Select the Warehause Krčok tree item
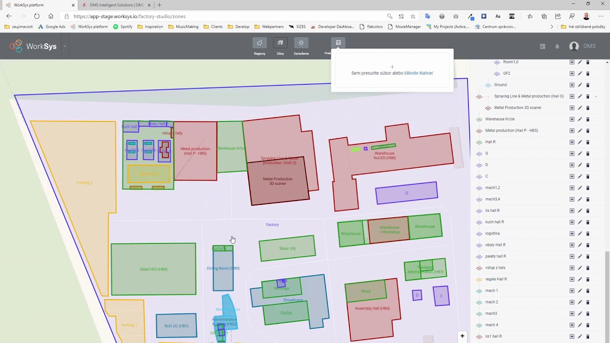The image size is (610, 343). click(x=500, y=119)
